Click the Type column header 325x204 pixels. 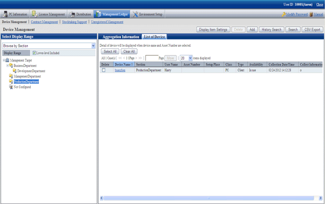(x=242, y=64)
